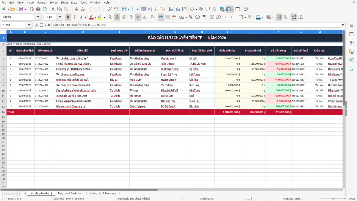357x201 pixels.
Task: Open special character dropdown arrow
Action: click(196, 9)
